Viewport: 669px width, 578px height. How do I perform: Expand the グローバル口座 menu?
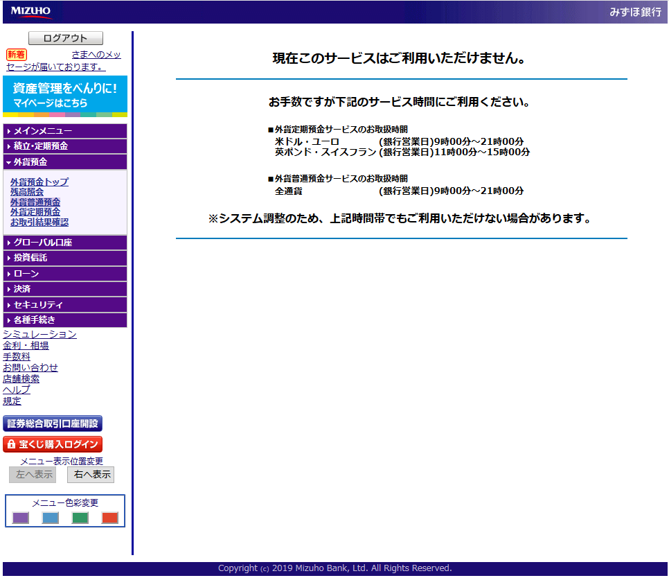[65, 243]
